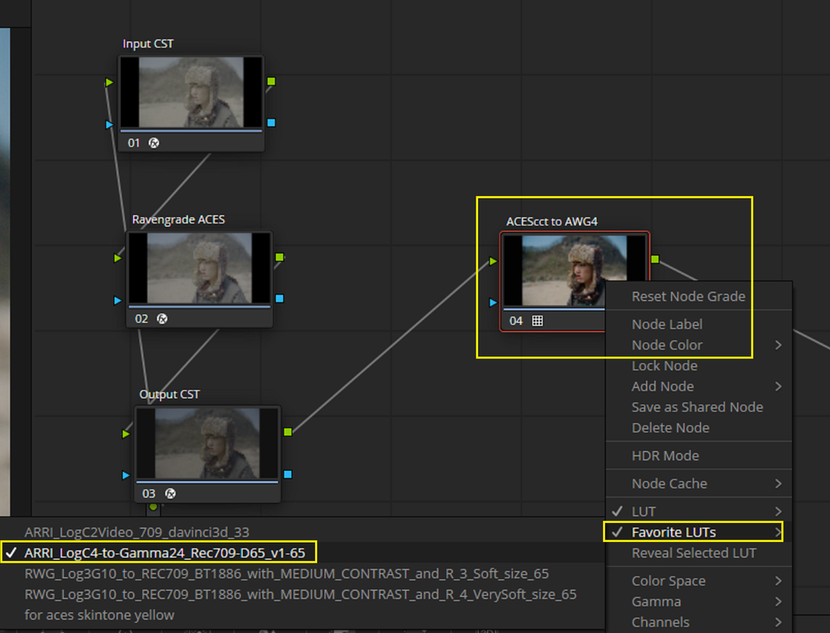The image size is (830, 633).
Task: Uncheck the ARRI_LogC4-to-Gamma24_Rec709-D65_v1-65 LUT
Action: (x=301, y=552)
